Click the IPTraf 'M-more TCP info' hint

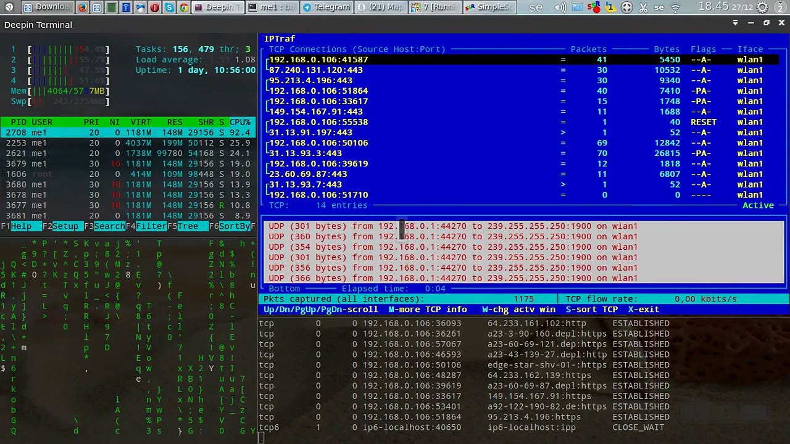pyautogui.click(x=427, y=310)
